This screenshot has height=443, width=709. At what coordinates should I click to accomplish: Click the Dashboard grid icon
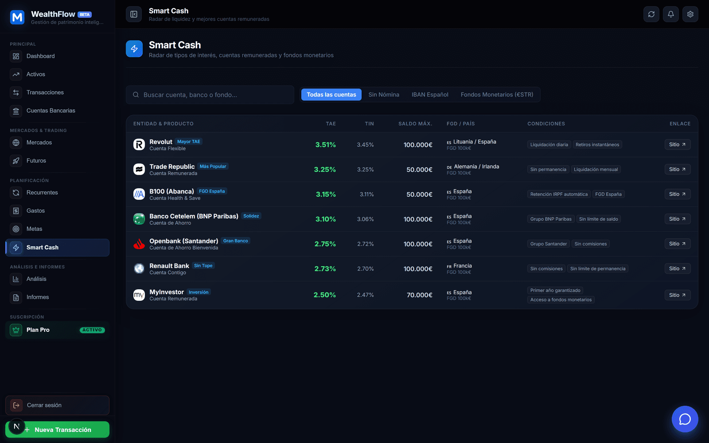[16, 56]
